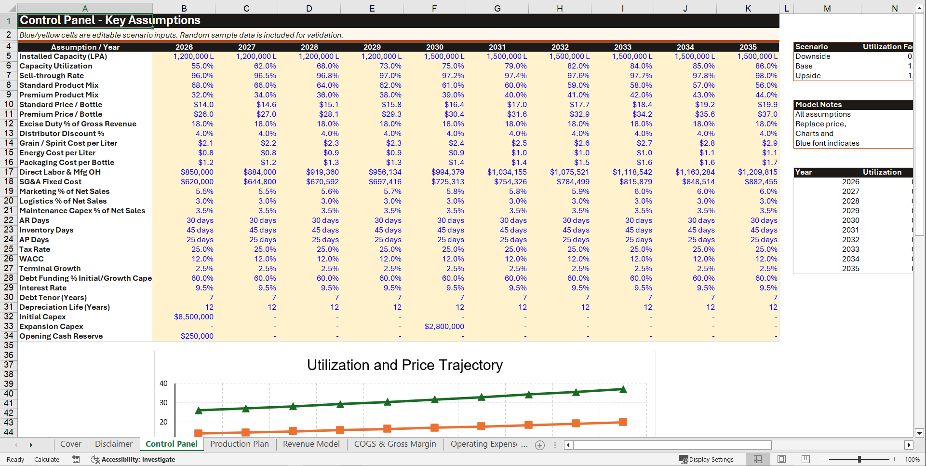Click the green line's last triangle marker
The width and height of the screenshot is (926, 466).
pos(623,389)
